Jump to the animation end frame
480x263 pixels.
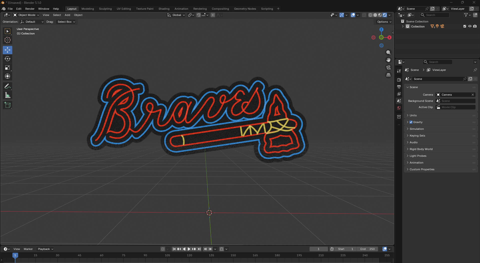click(x=199, y=249)
